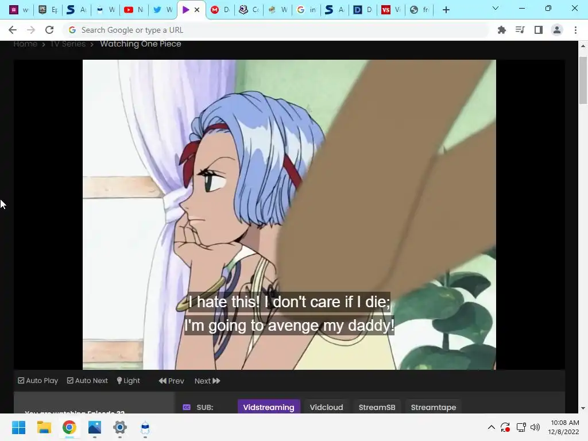Screen dimensions: 588x441
Task: Open the media control icon in toolbar
Action: [520, 30]
